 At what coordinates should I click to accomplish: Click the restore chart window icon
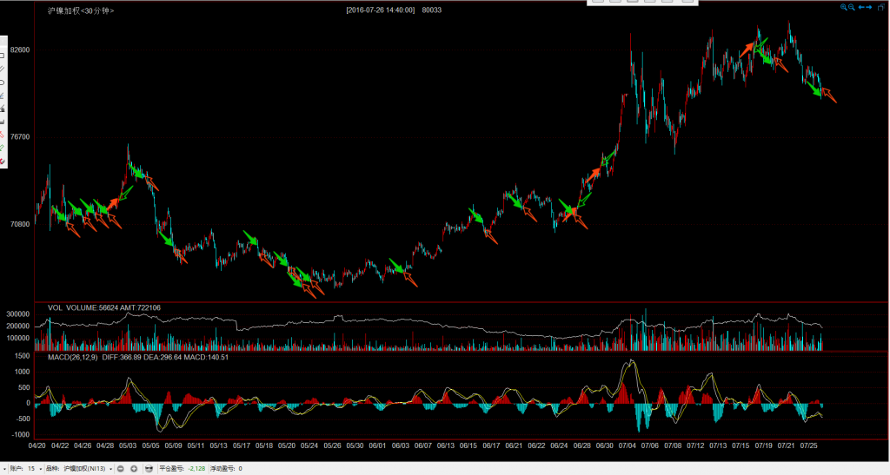point(882,7)
